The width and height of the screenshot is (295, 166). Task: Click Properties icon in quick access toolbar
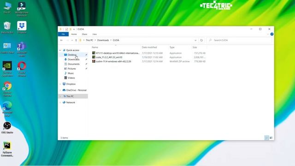click(x=66, y=29)
